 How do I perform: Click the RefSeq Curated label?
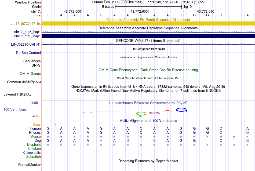28,53
